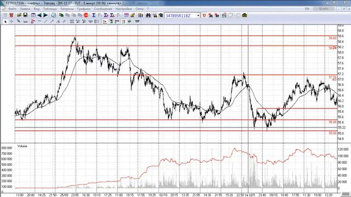Click the 120 000 right axis label

tap(343, 149)
